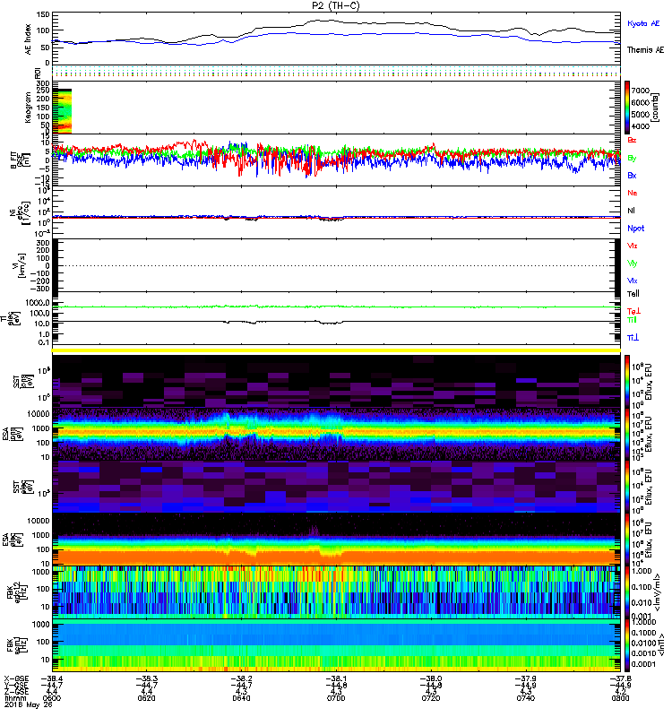
Task: Click the green Viy velocity legend label
Action: click(x=633, y=263)
